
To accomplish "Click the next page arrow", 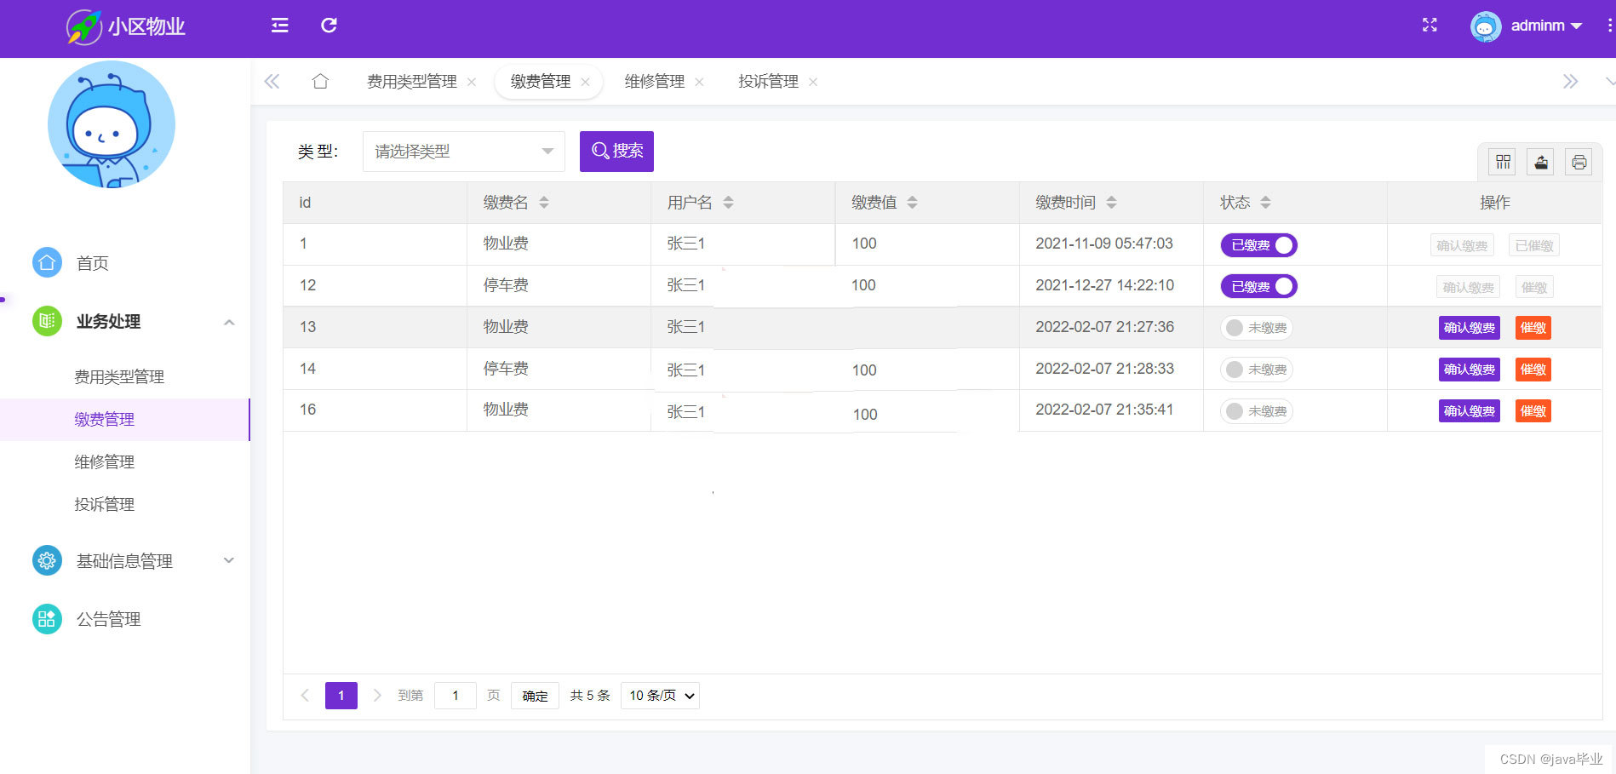I will [x=377, y=696].
